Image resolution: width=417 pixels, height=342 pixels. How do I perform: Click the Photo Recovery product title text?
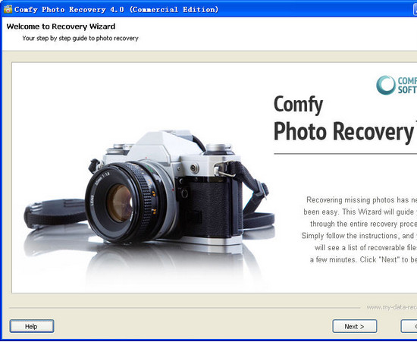[344, 132]
